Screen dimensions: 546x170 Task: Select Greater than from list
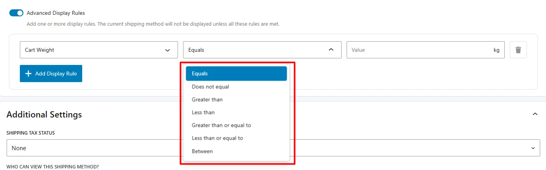(207, 100)
